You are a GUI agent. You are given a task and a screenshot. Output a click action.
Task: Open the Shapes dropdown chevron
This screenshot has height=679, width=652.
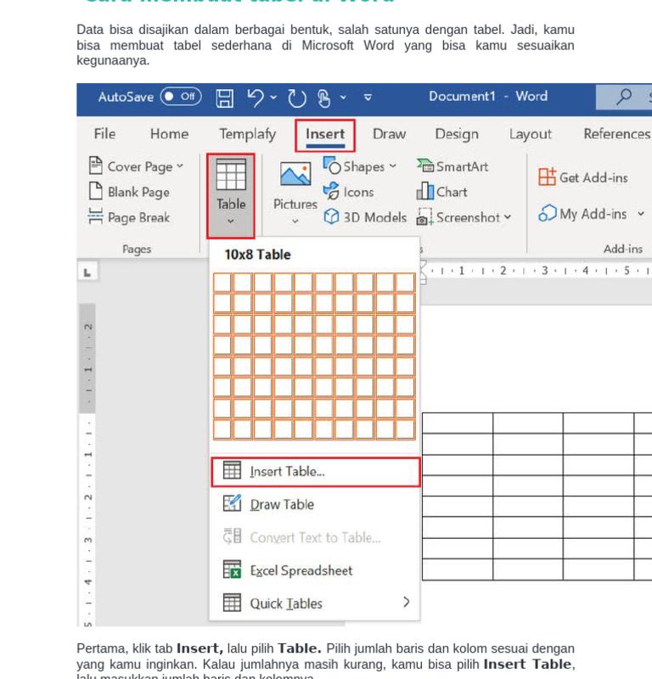[392, 166]
